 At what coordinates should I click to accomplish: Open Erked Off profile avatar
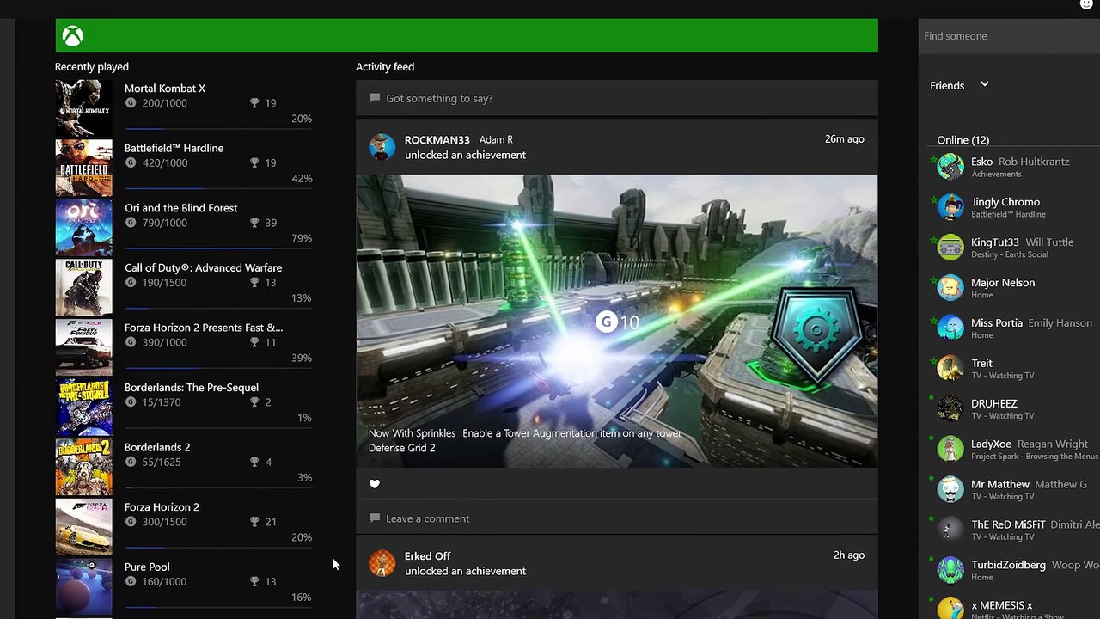pyautogui.click(x=382, y=563)
